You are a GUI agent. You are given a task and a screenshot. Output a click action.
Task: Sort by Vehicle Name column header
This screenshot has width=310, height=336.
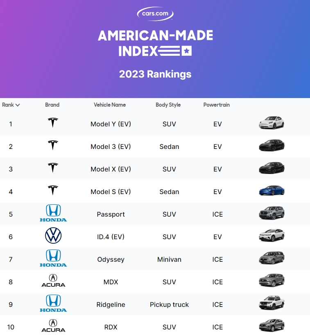pos(110,105)
